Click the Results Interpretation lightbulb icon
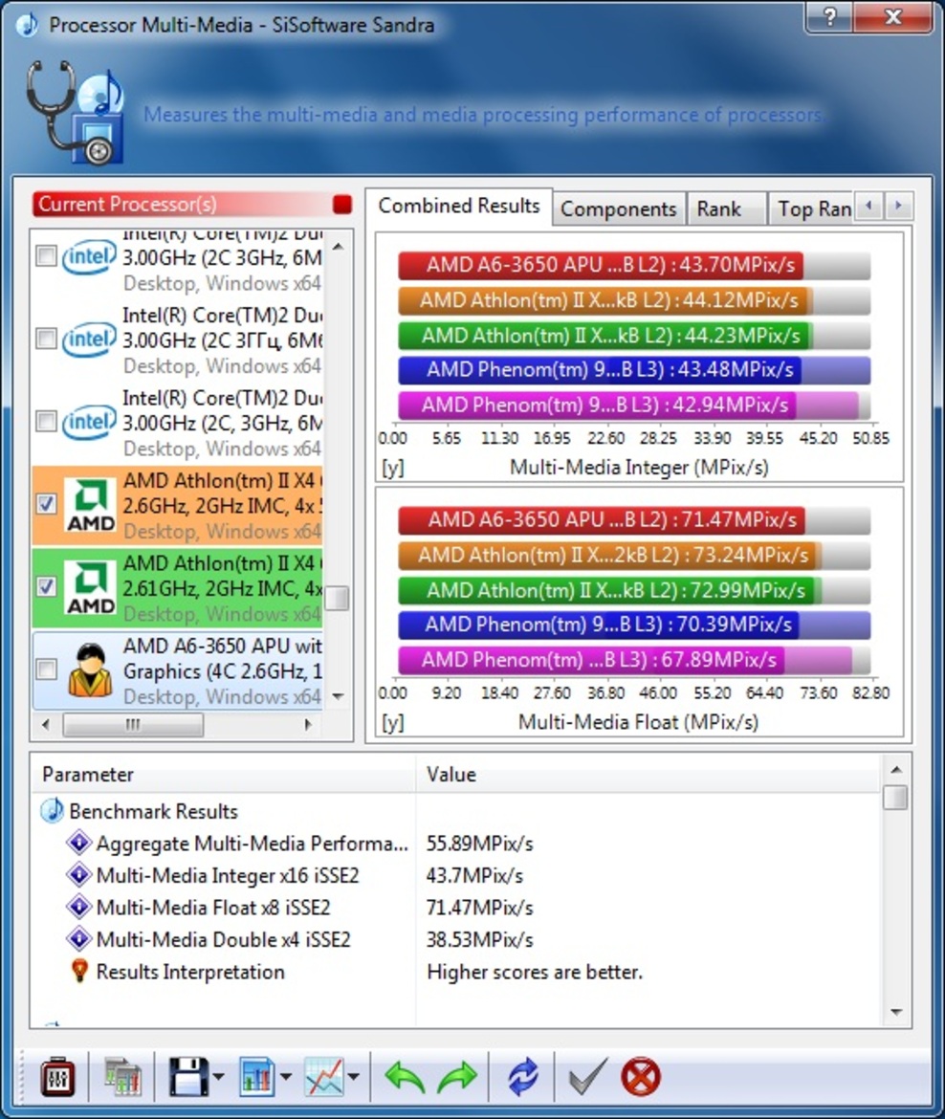Viewport: 945px width, 1119px height. (x=79, y=972)
